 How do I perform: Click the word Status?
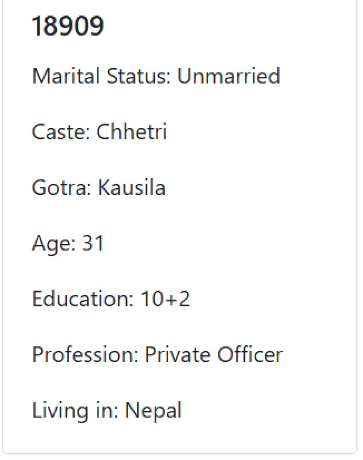click(138, 76)
